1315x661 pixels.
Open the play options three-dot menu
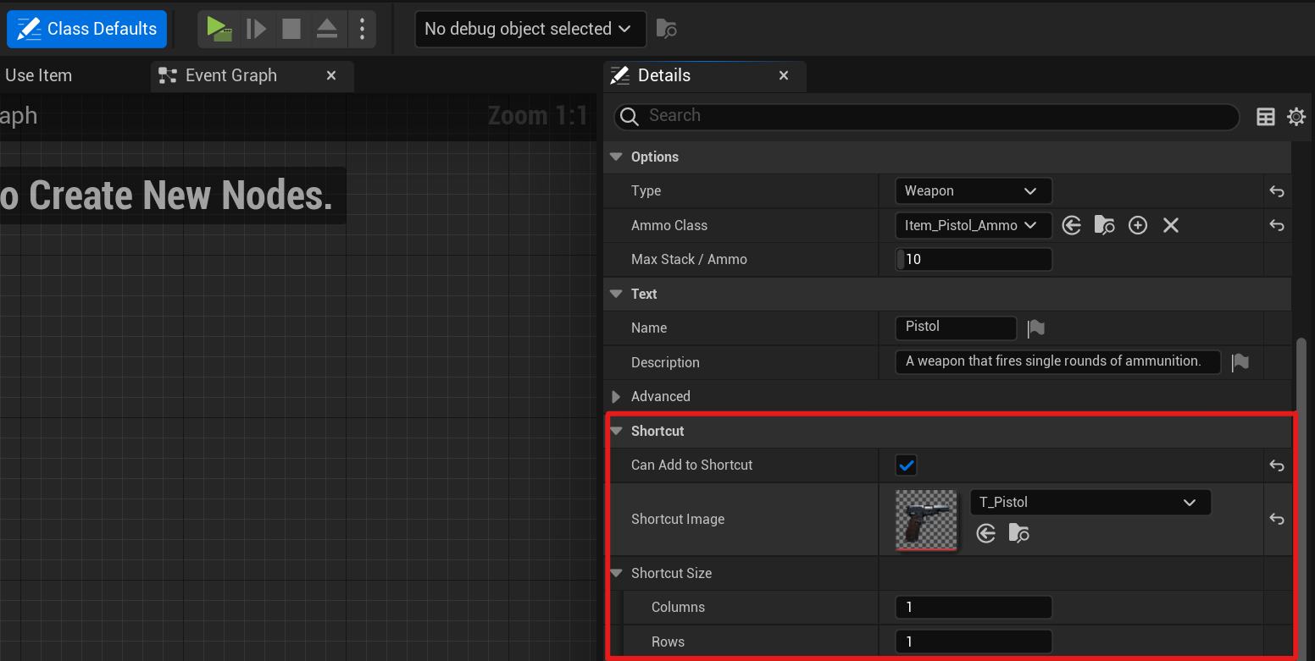coord(362,29)
